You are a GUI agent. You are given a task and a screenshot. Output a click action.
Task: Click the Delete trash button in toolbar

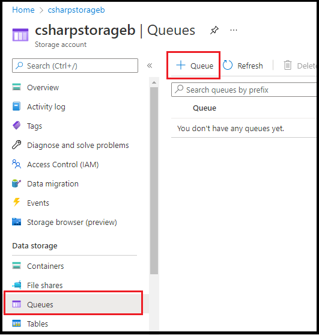(300, 66)
